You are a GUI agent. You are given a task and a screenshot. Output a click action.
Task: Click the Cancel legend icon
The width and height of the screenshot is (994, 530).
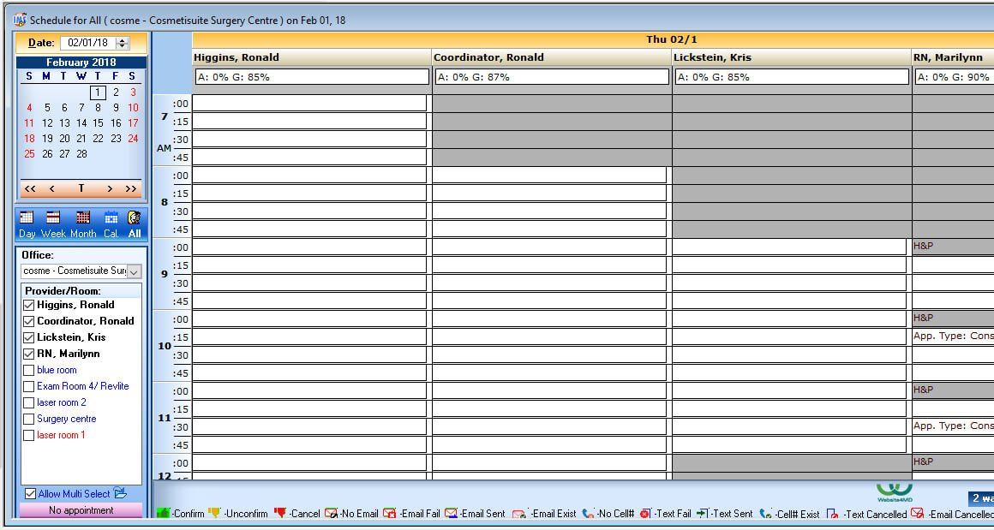coord(279,513)
